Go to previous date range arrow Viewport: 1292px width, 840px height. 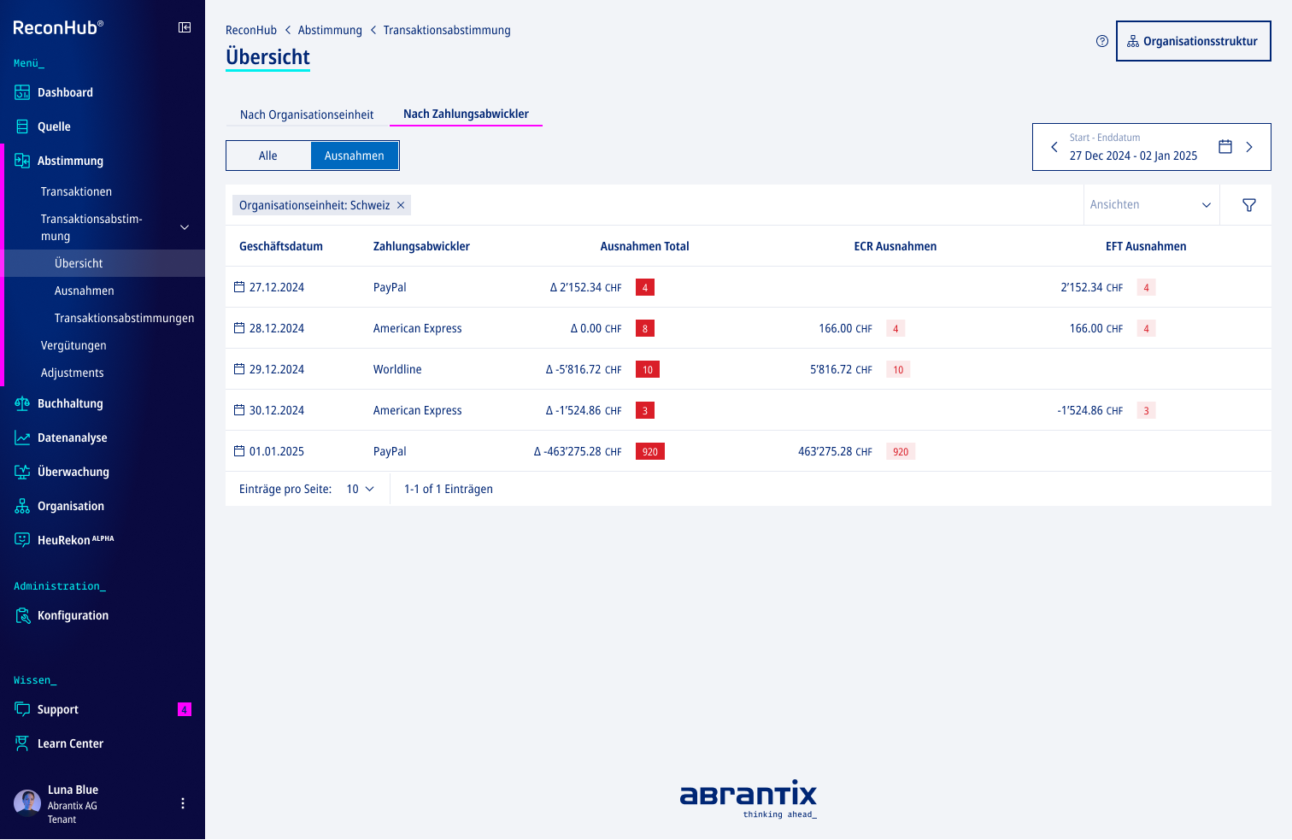pyautogui.click(x=1054, y=147)
